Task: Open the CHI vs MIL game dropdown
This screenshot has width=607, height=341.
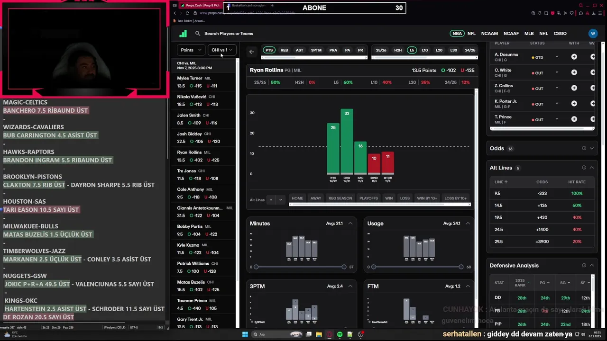Action: (x=221, y=50)
